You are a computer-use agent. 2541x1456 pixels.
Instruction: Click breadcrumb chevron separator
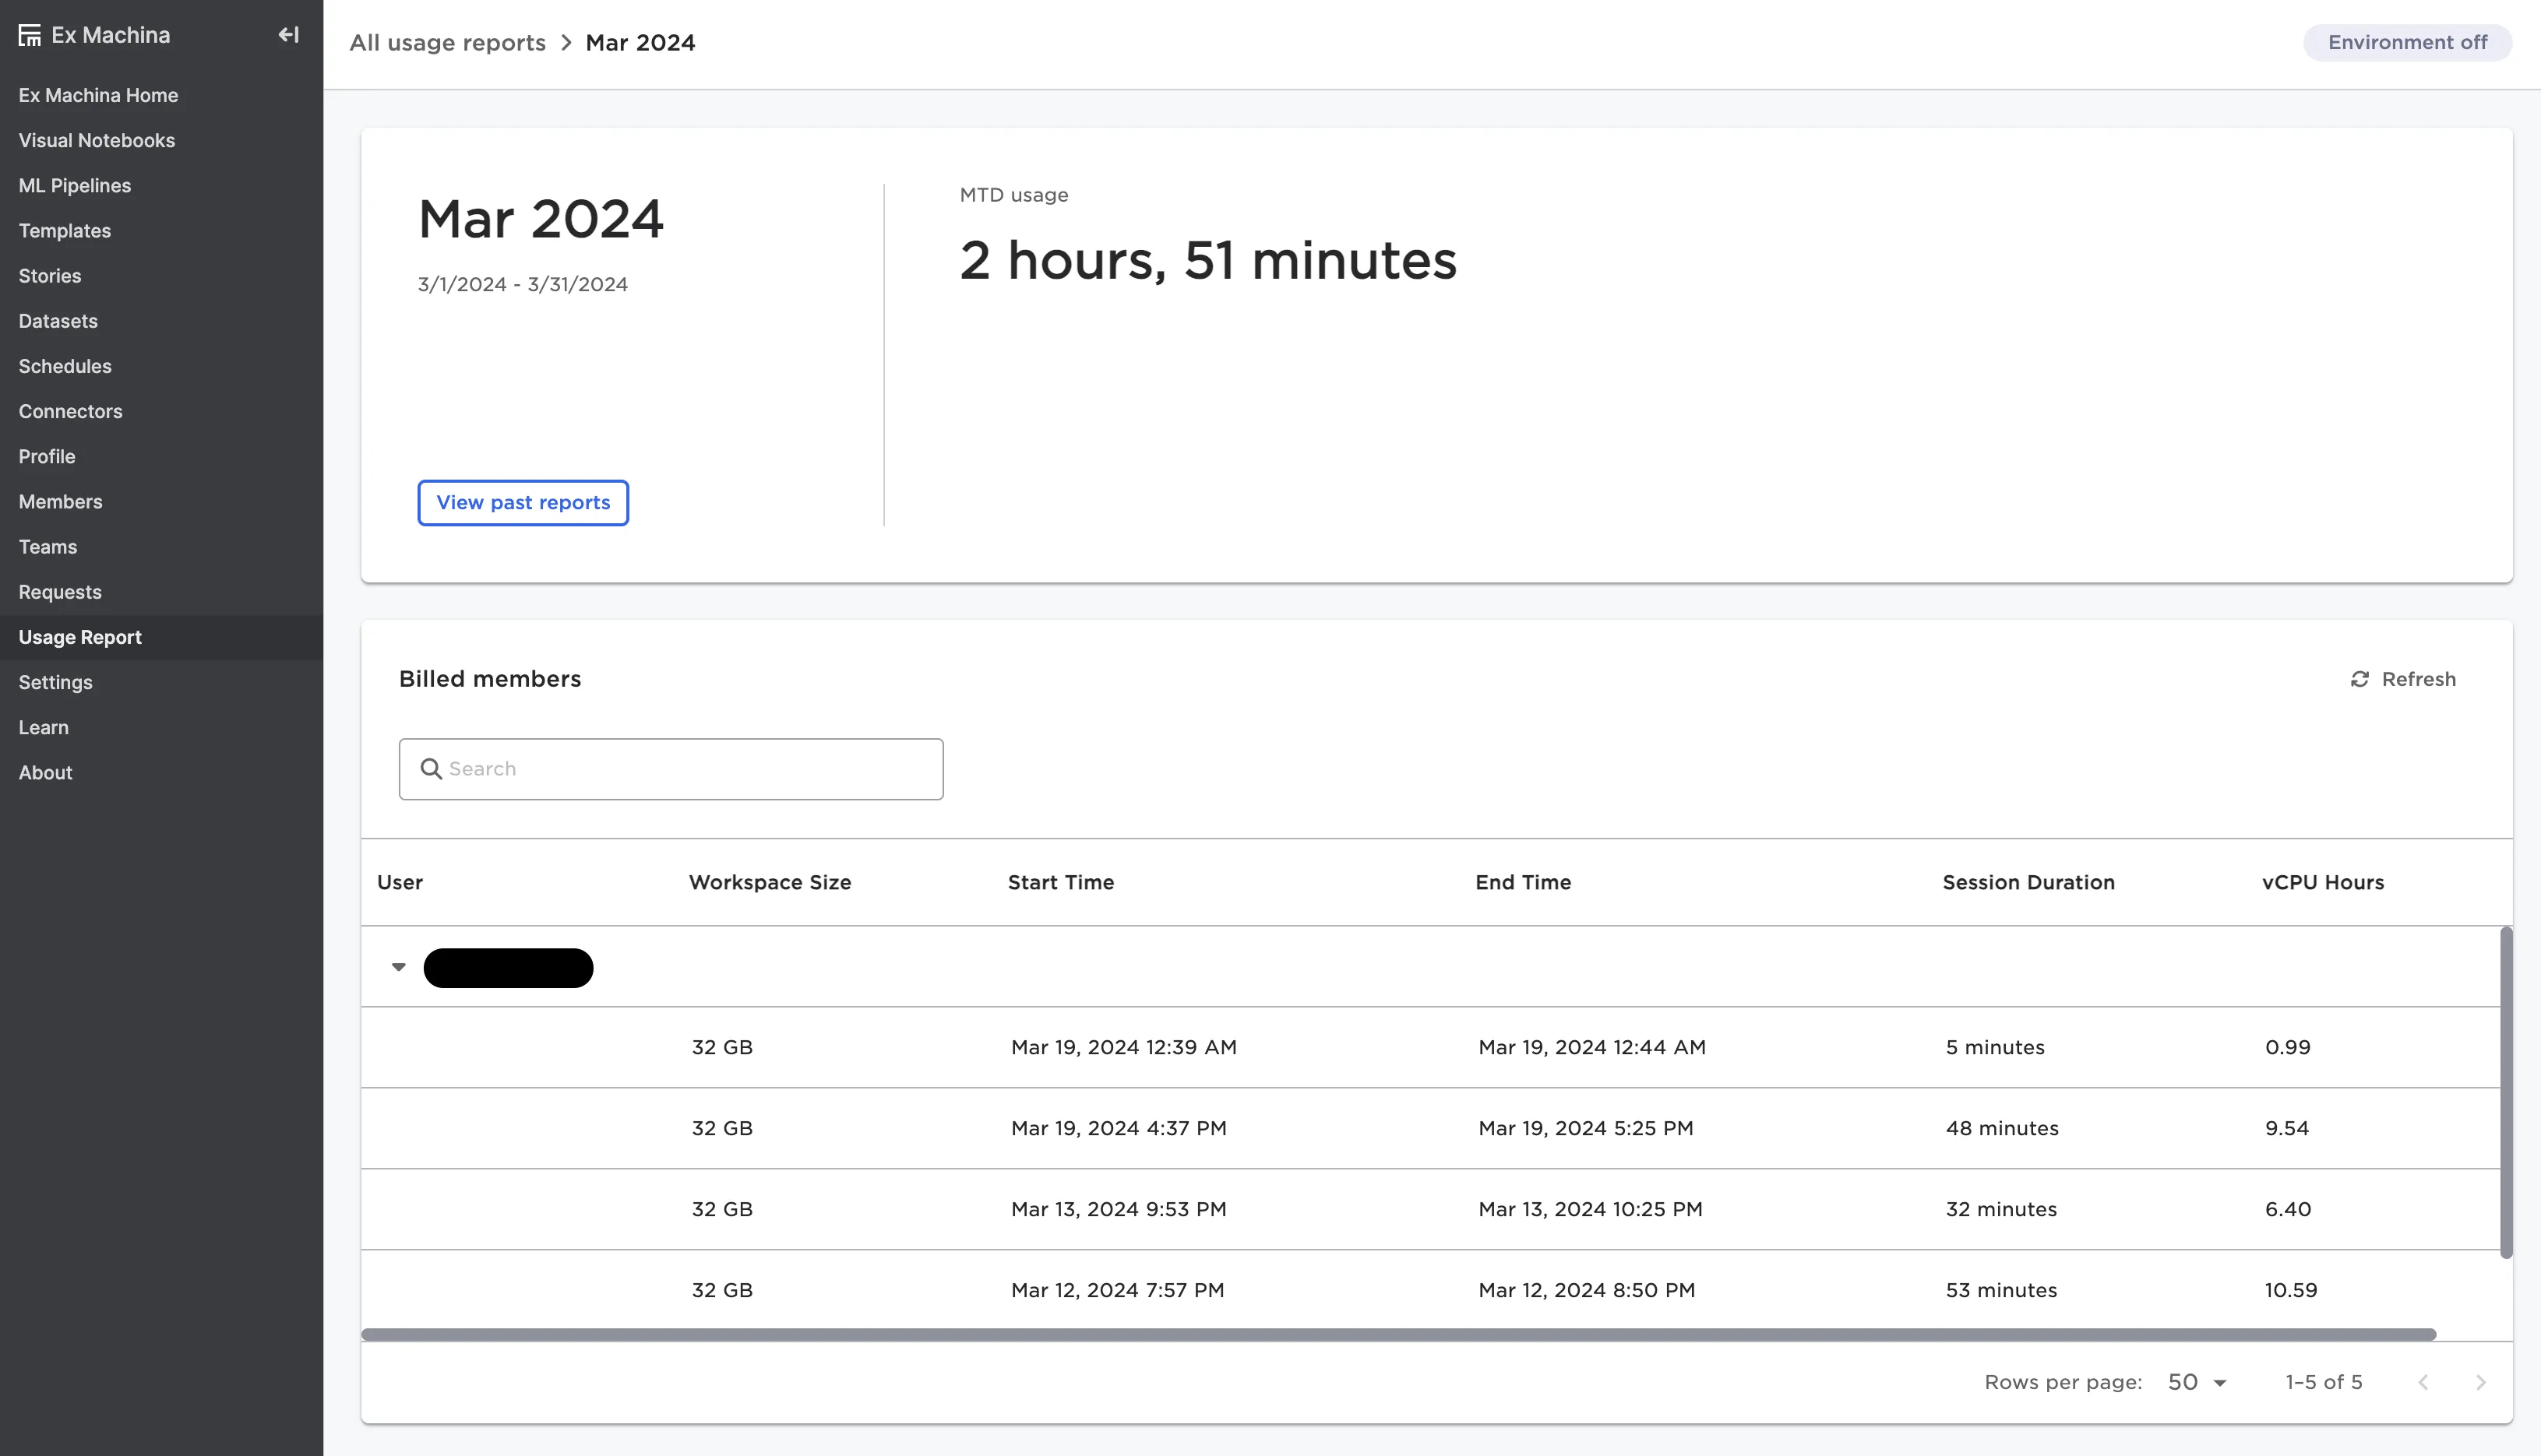(x=566, y=43)
